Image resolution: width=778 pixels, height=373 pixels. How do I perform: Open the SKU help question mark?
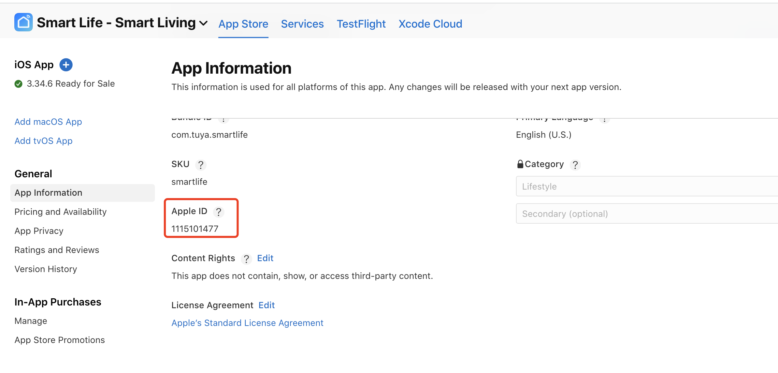tap(201, 165)
